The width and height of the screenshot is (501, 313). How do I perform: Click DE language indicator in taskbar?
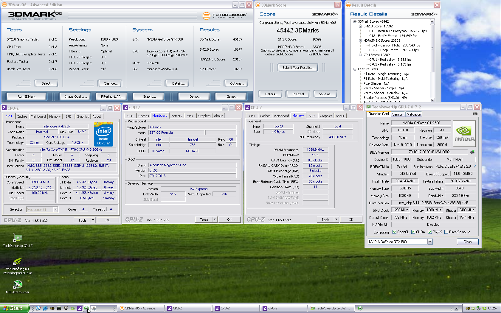(456, 308)
